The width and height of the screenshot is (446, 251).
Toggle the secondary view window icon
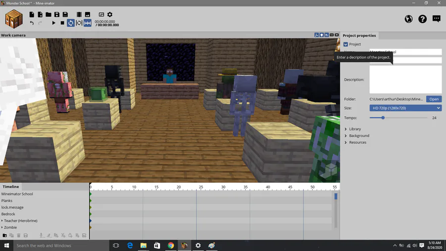tap(101, 14)
